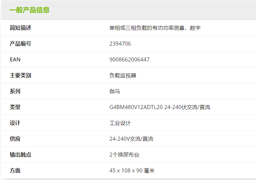Select type value G4BM480V12ADTL20

coord(136,107)
